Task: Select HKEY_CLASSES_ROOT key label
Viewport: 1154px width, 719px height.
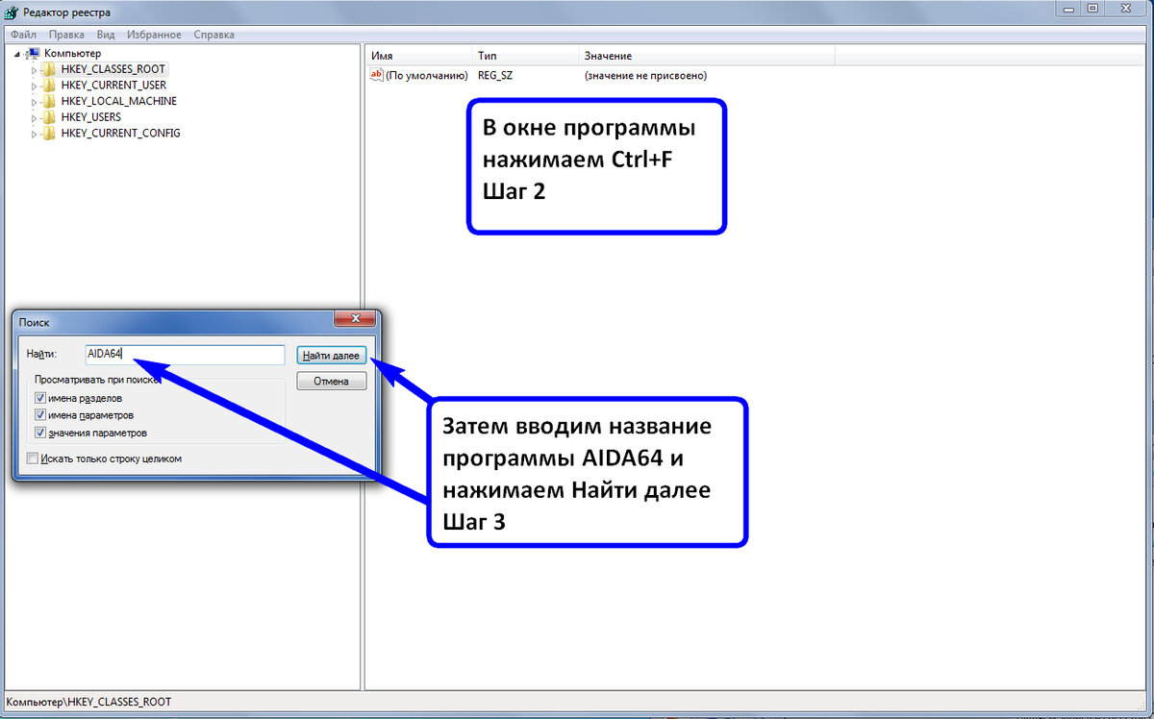Action: pos(113,69)
